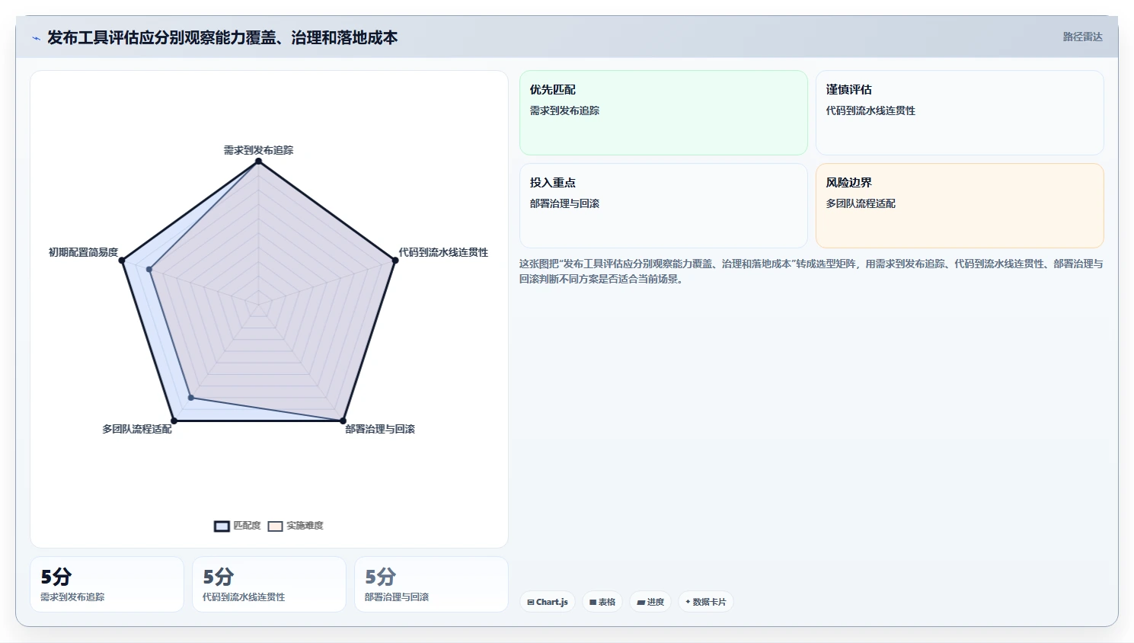1134x643 pixels.
Task: Select the 进度 tag pill
Action: (x=650, y=602)
